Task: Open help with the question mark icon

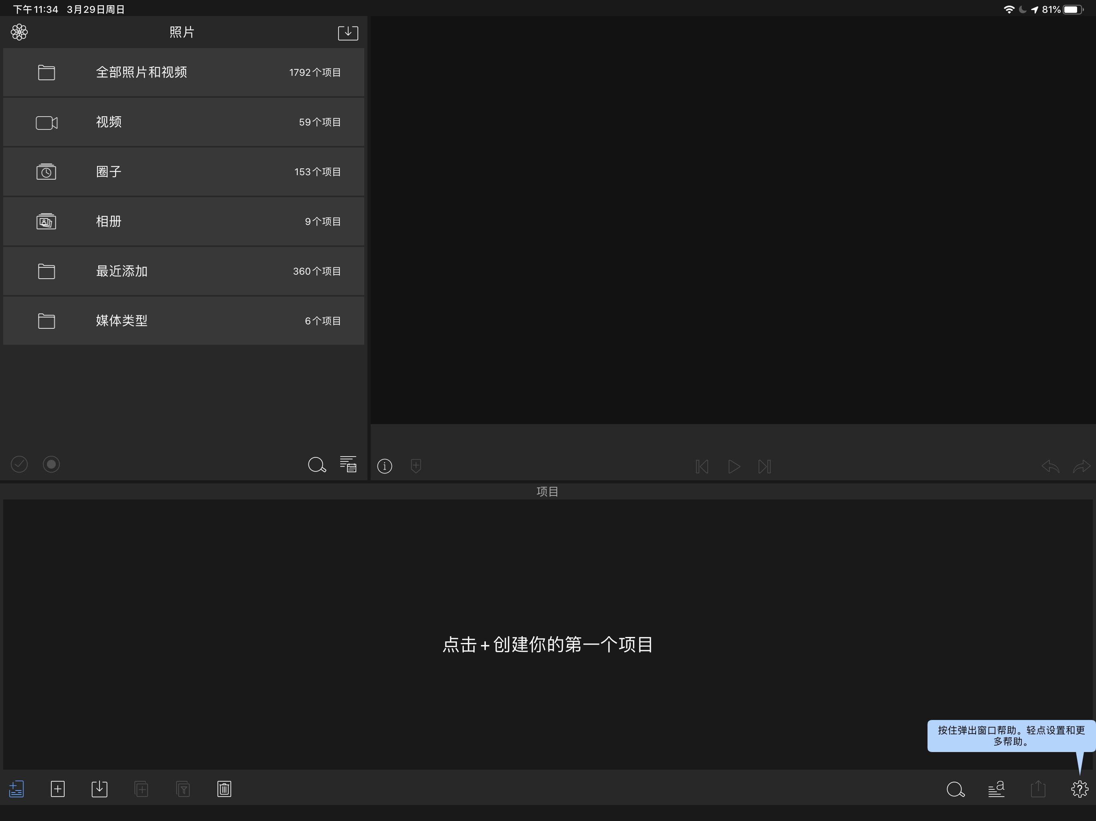Action: click(x=1080, y=789)
